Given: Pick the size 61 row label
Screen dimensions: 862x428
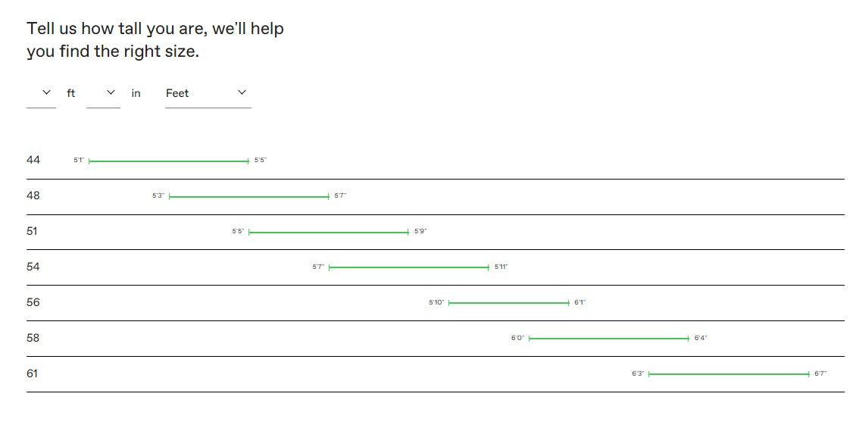Looking at the screenshot, I should 33,374.
